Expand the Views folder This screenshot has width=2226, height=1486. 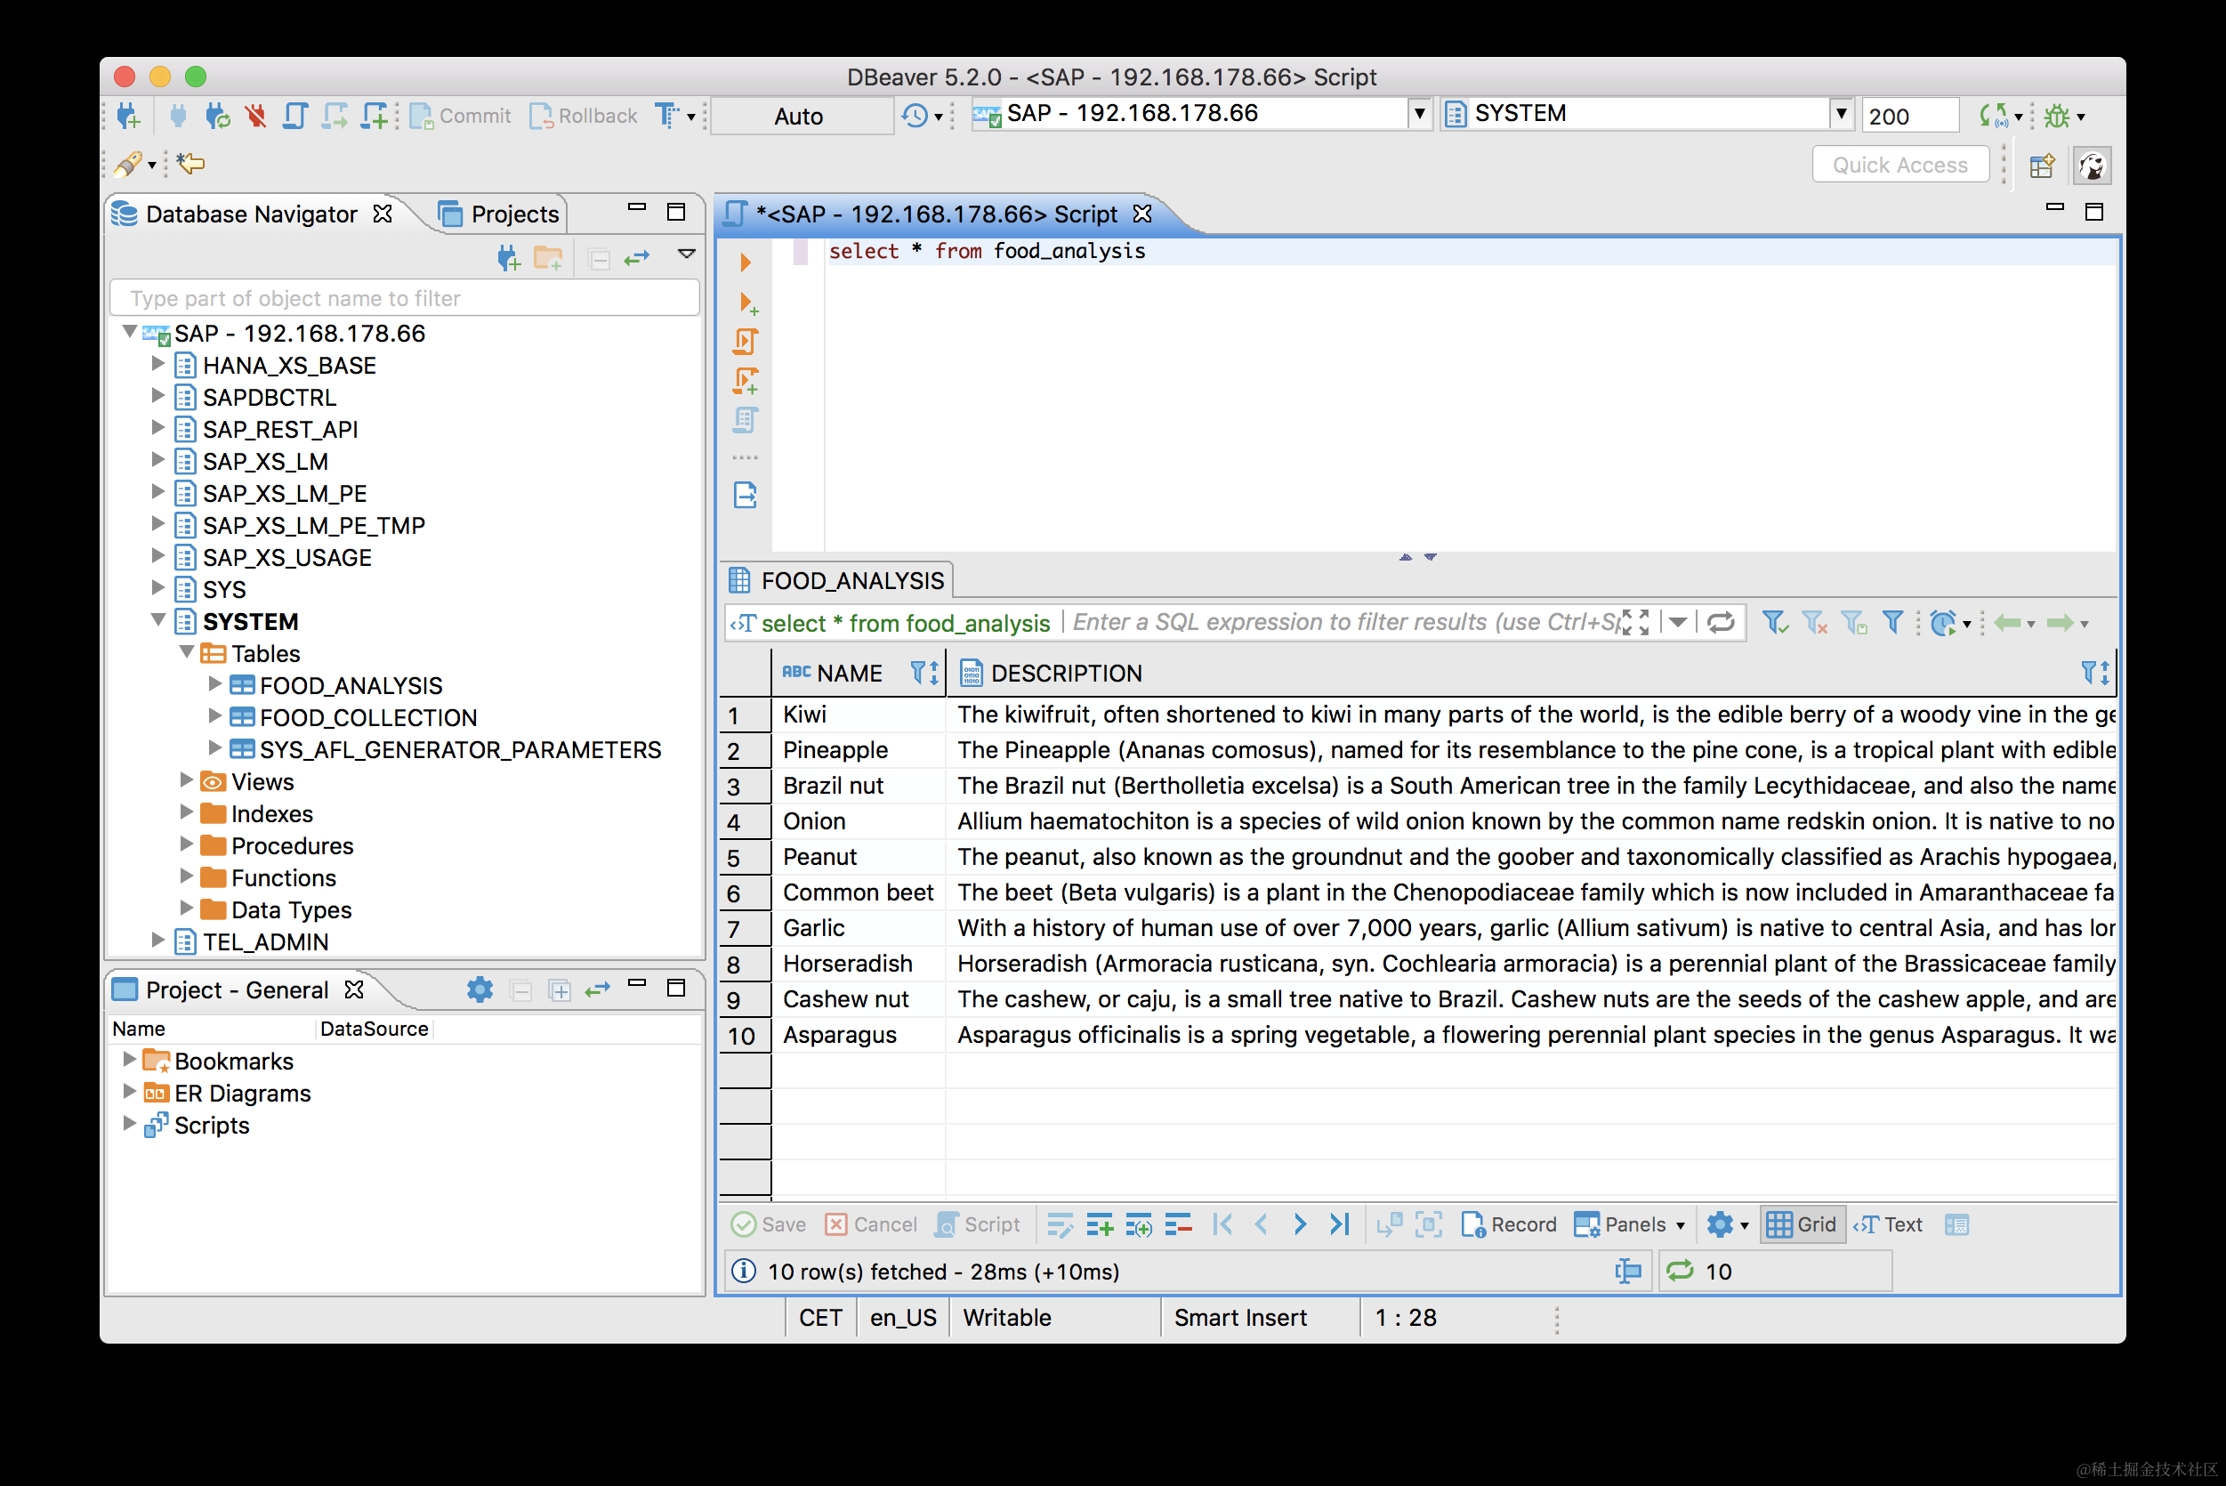click(187, 780)
